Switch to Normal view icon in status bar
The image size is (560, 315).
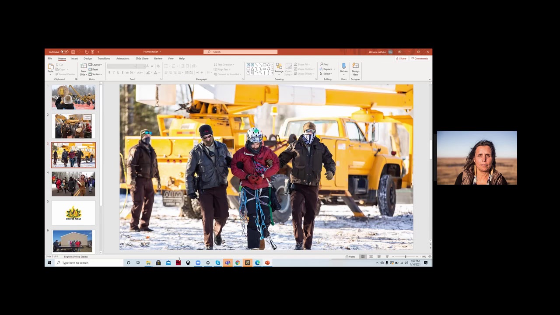point(363,256)
